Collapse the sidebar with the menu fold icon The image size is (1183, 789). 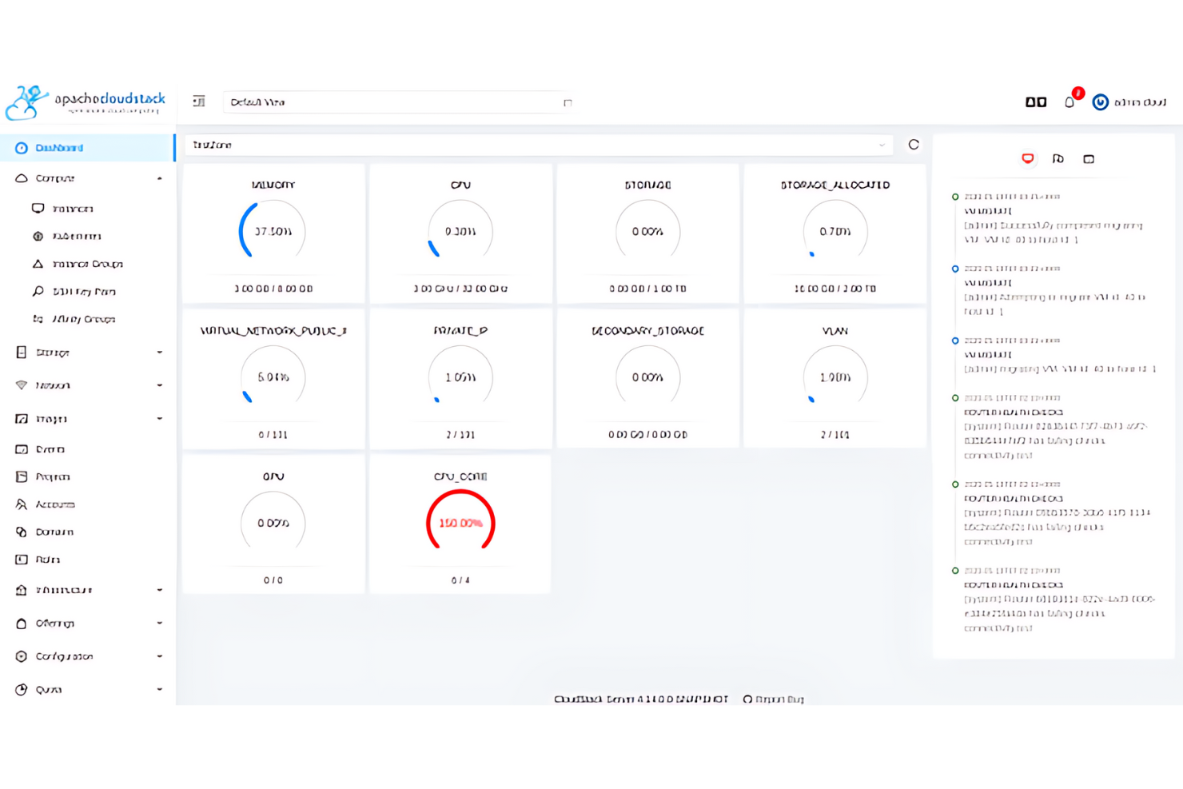click(x=199, y=102)
